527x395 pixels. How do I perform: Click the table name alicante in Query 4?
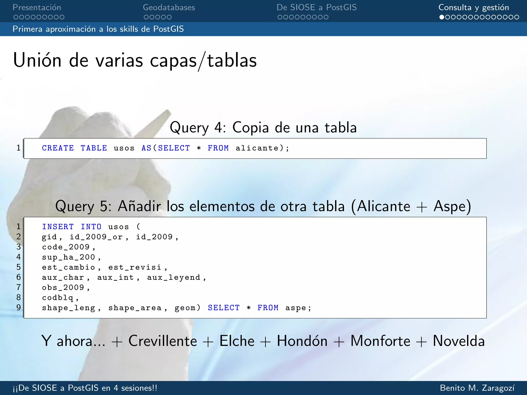(257, 148)
